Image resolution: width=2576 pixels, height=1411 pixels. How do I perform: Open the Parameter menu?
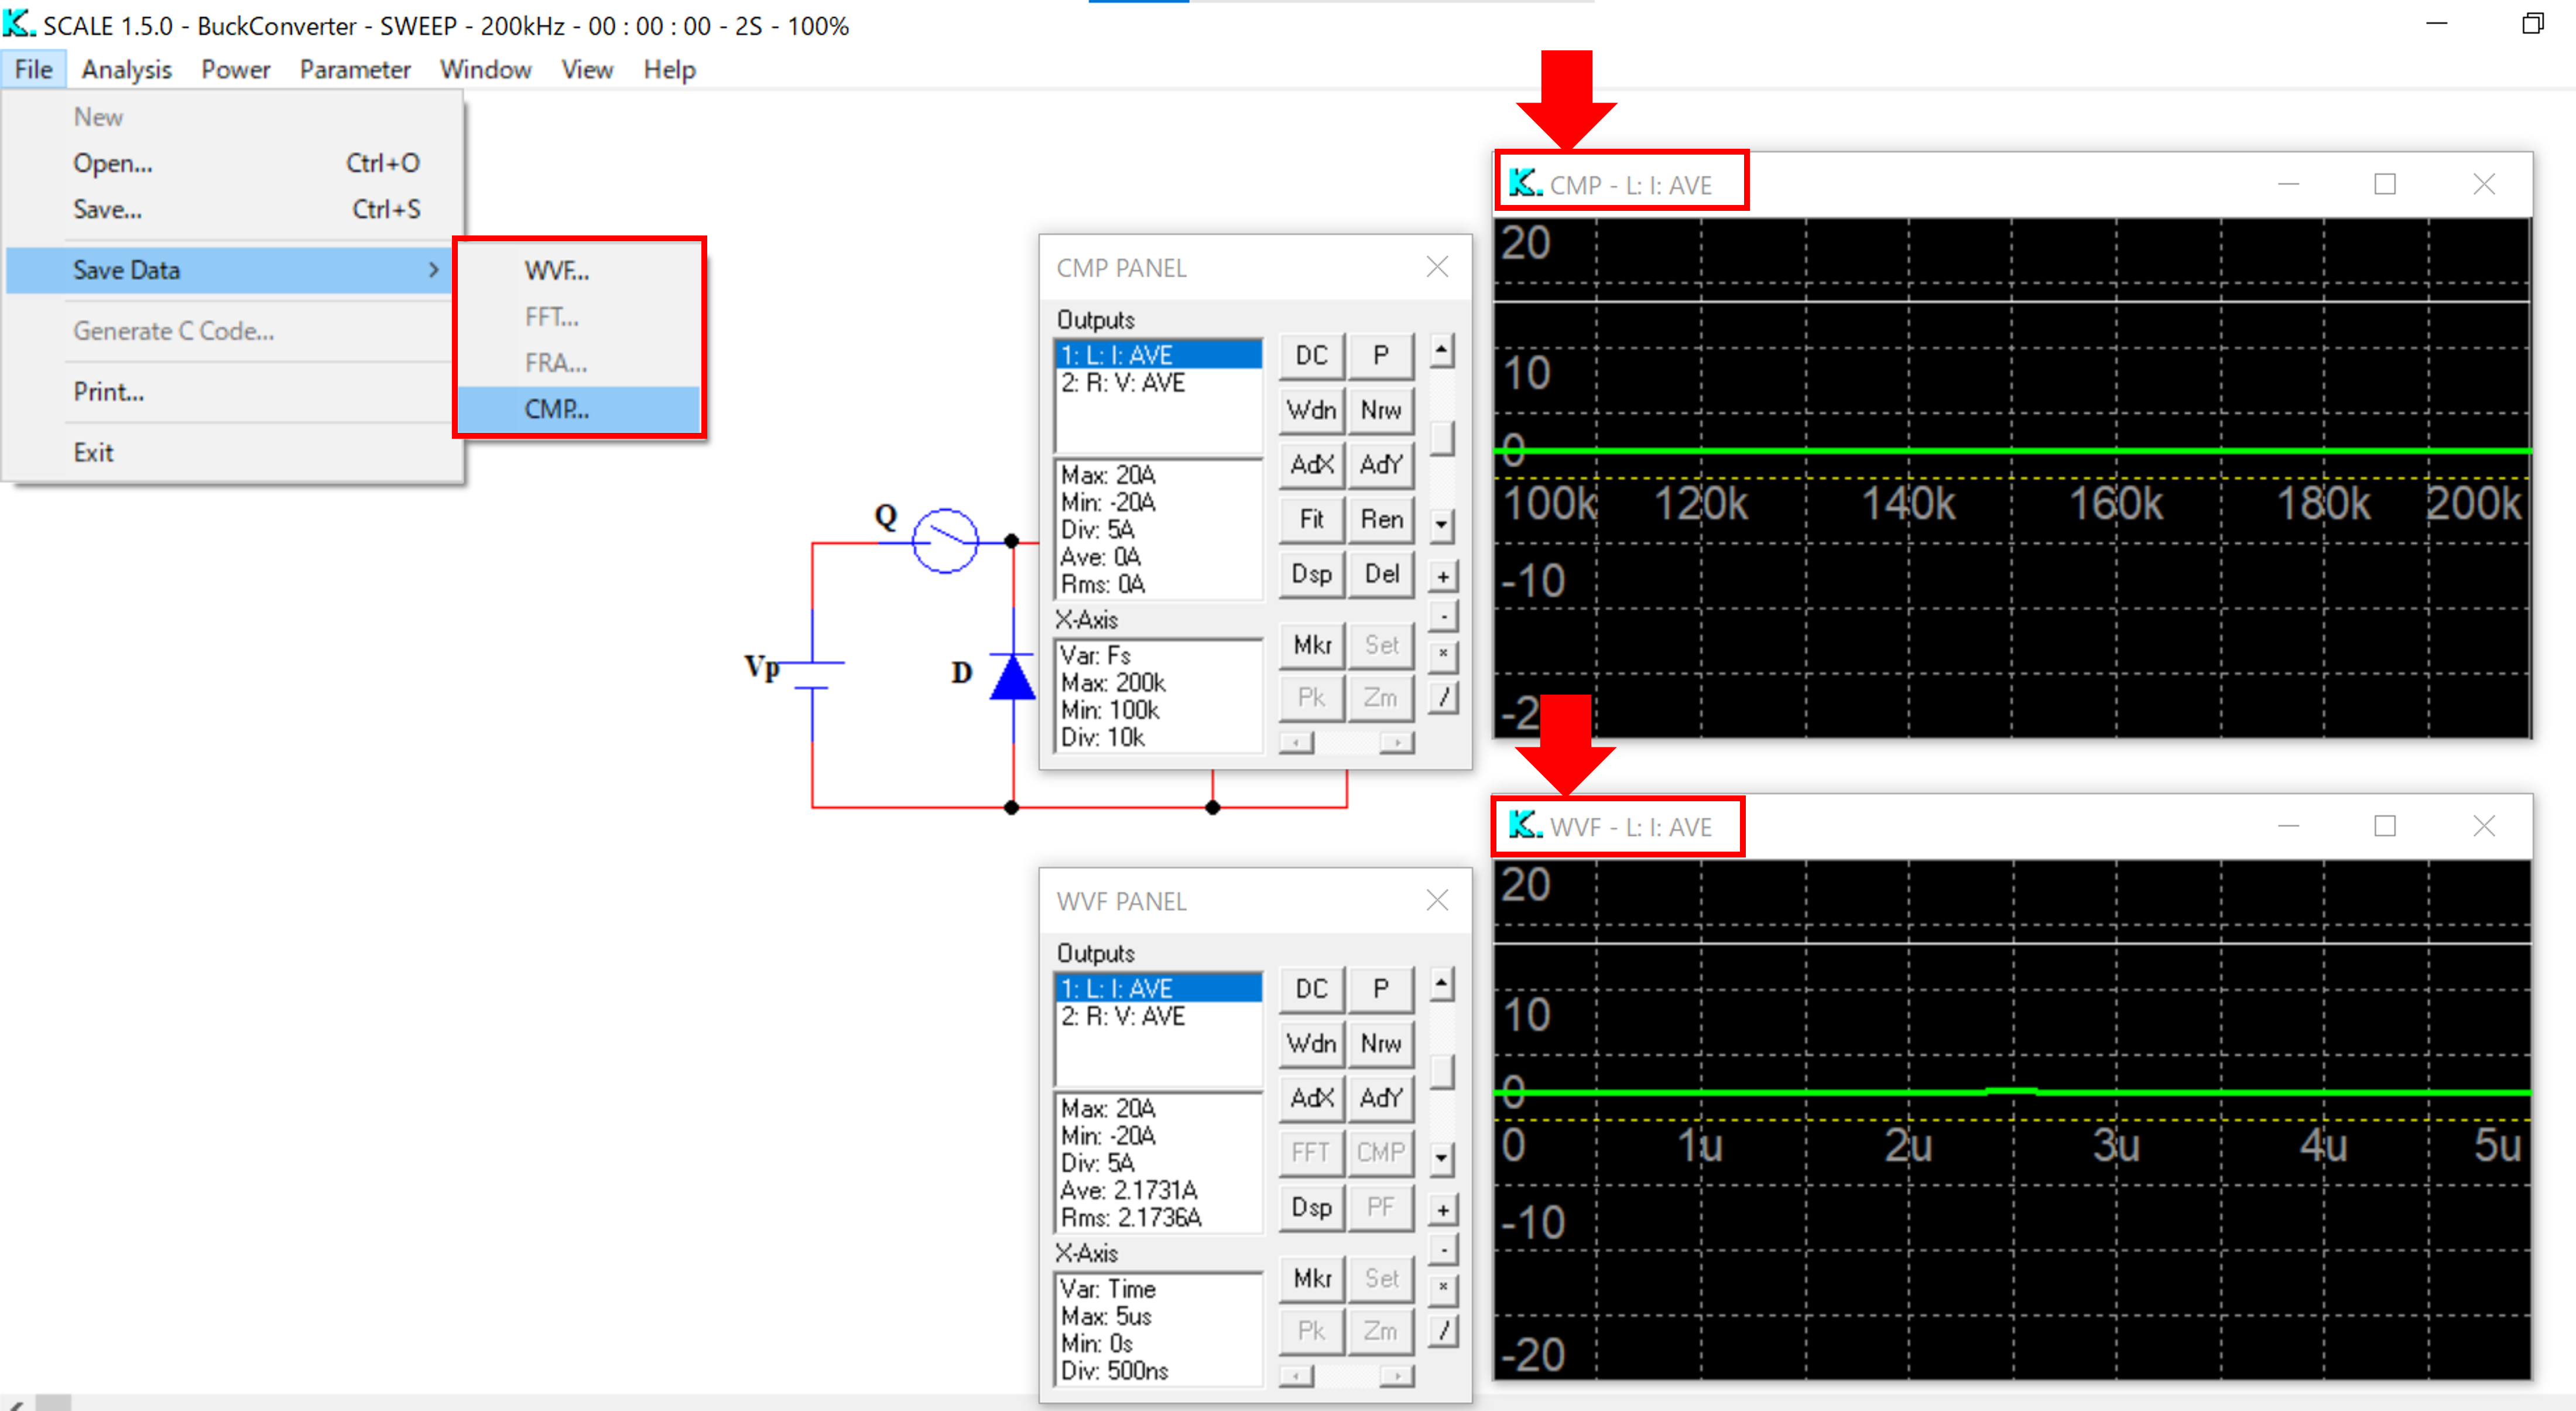click(x=355, y=69)
